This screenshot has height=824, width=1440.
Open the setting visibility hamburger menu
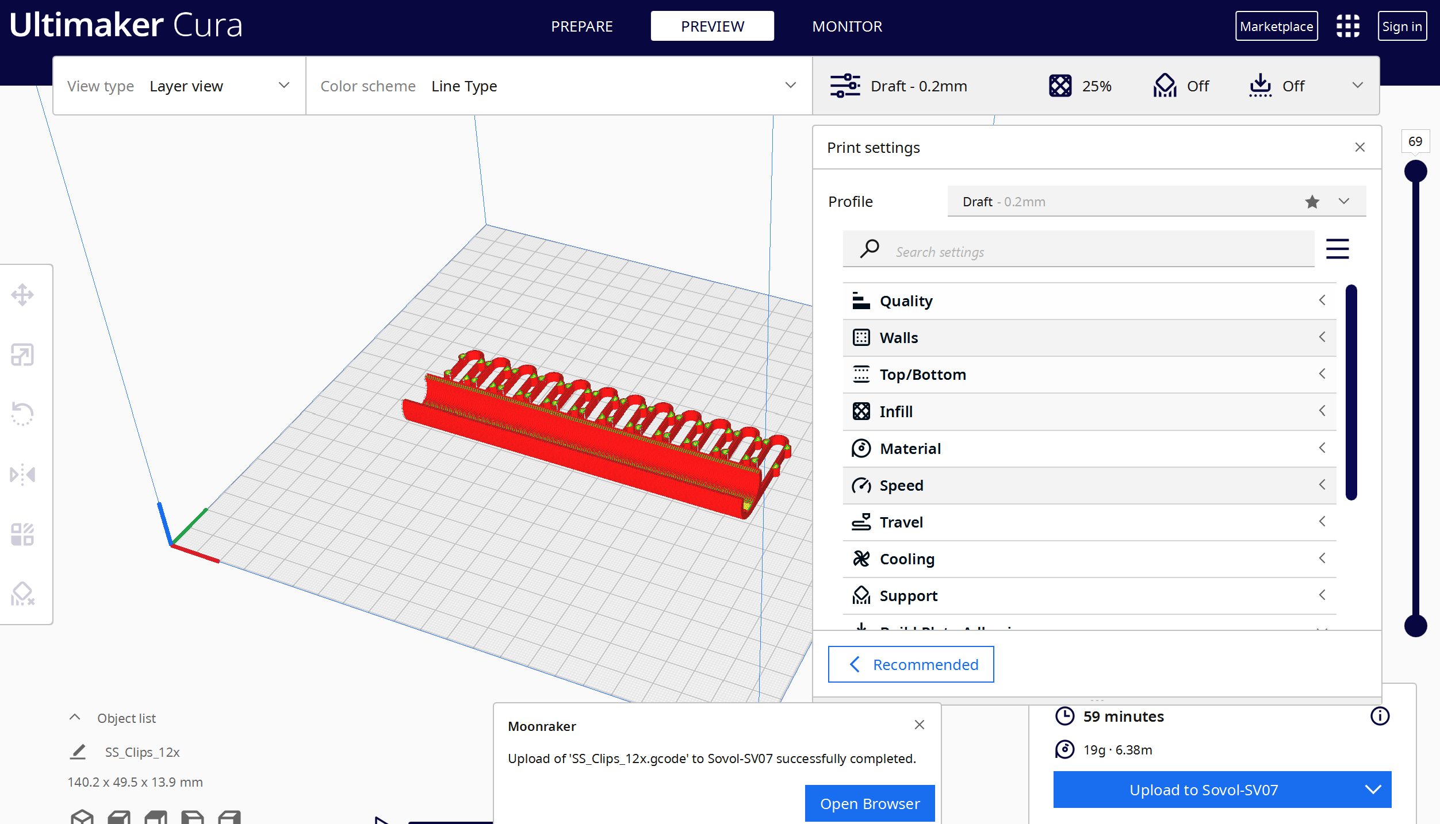1337,249
